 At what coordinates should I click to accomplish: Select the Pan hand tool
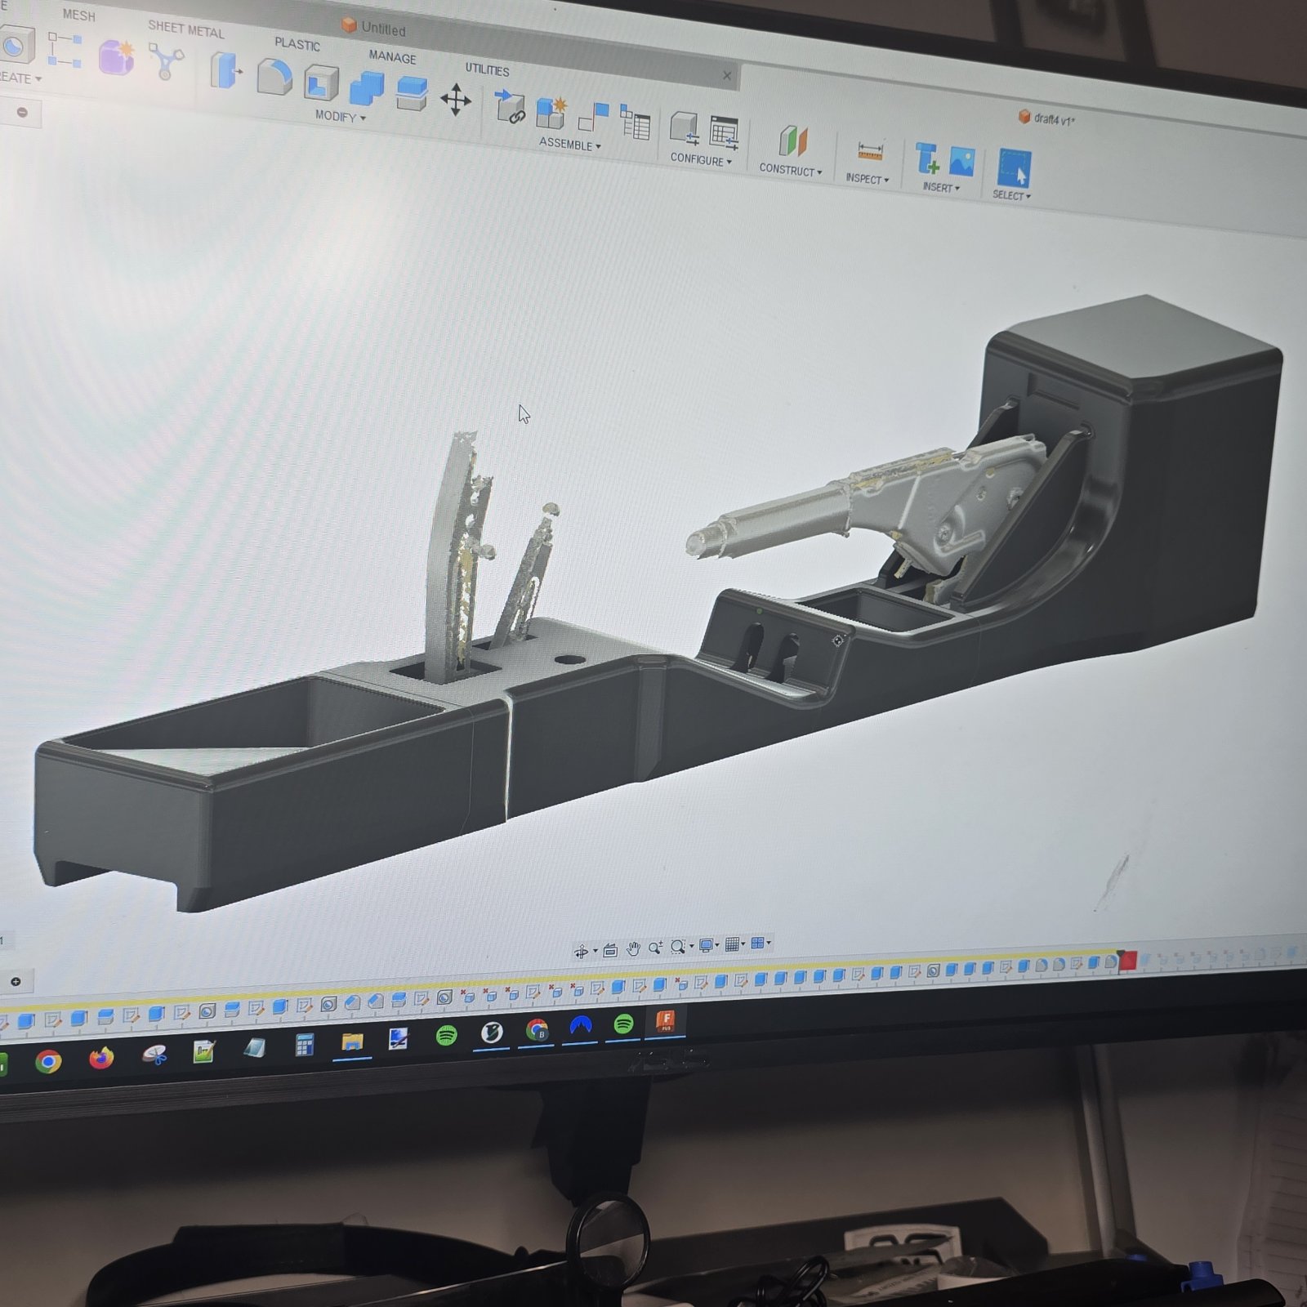click(x=633, y=948)
